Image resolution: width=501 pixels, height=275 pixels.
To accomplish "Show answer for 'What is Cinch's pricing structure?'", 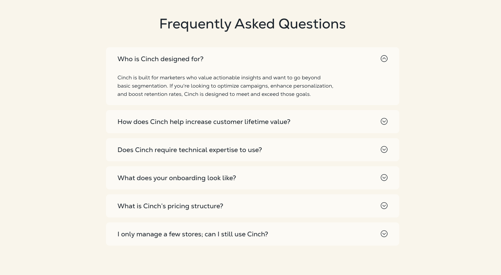I will [170, 206].
